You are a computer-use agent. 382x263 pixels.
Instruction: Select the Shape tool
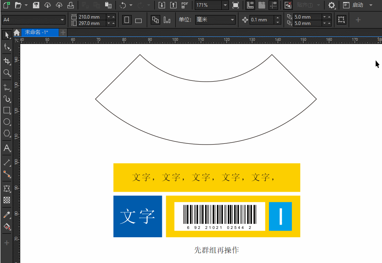point(7,47)
